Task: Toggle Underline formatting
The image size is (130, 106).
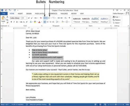Action: pyautogui.click(x=17, y=22)
